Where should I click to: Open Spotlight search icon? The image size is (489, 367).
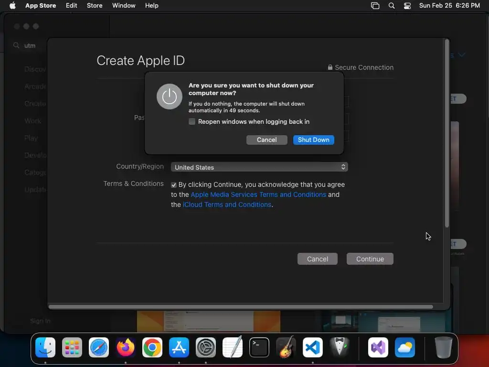coord(392,6)
